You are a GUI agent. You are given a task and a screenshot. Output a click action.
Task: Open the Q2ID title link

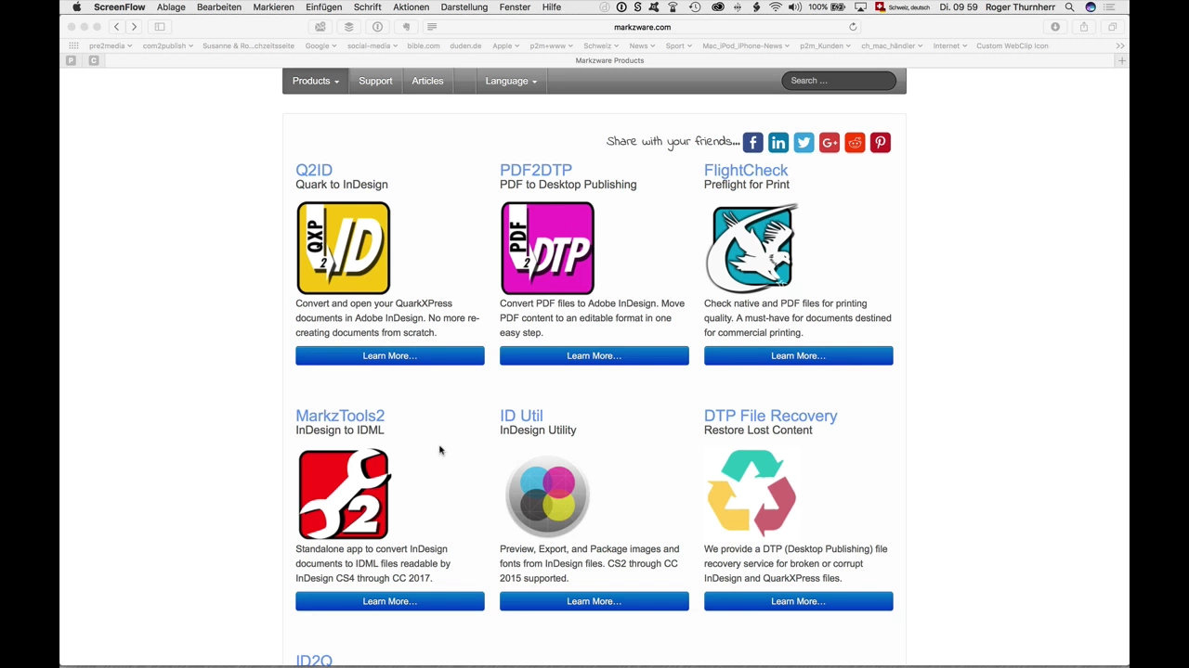point(314,170)
